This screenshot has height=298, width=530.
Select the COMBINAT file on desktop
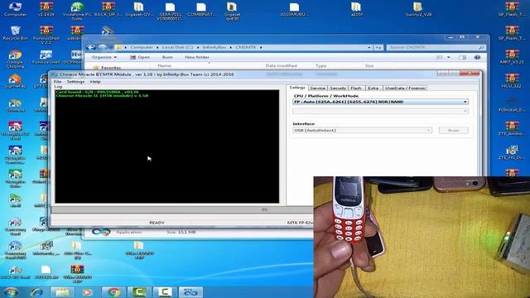[201, 9]
